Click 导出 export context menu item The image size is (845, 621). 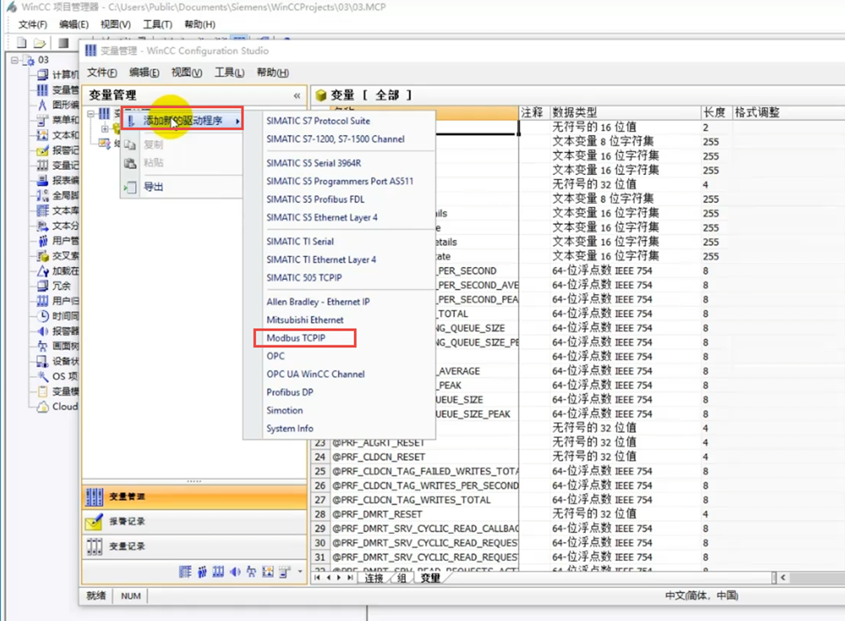pos(182,187)
